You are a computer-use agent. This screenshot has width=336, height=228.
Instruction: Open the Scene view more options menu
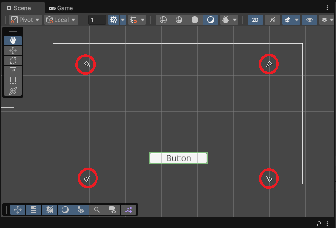tap(327, 8)
